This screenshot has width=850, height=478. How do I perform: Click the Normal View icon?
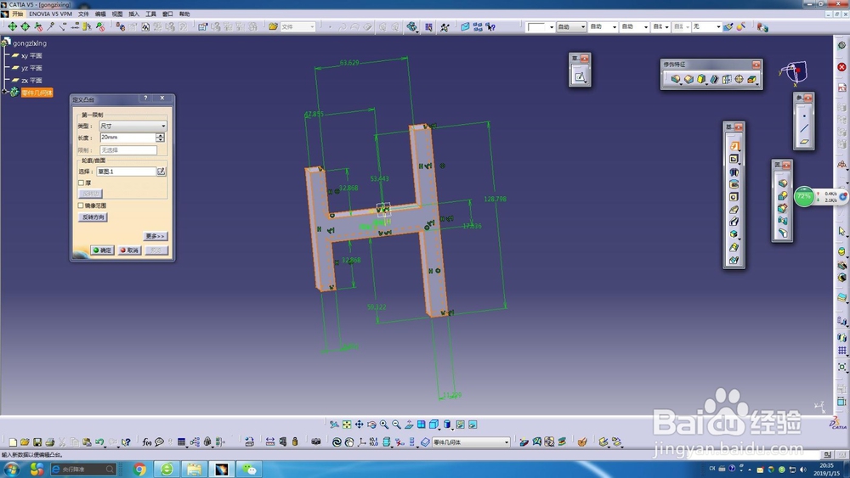[410, 425]
